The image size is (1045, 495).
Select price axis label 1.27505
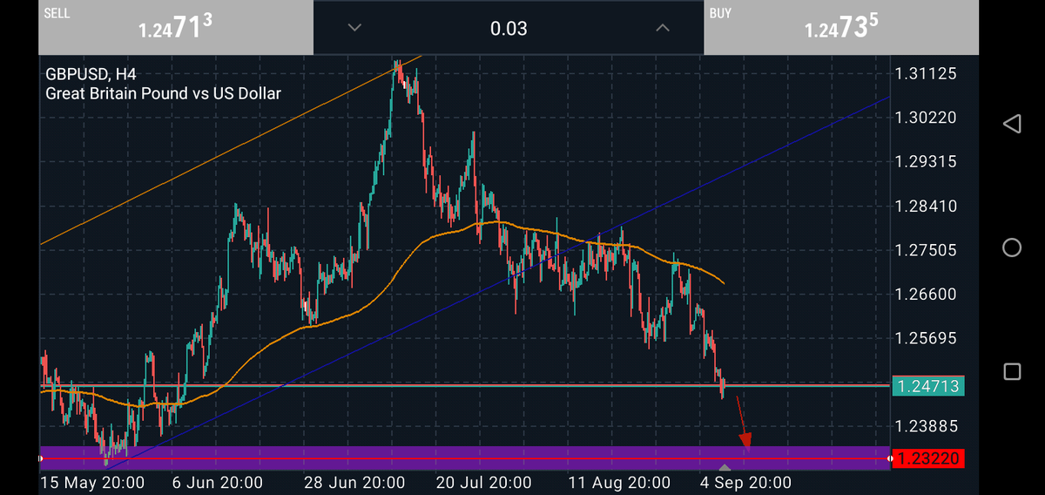(x=926, y=250)
